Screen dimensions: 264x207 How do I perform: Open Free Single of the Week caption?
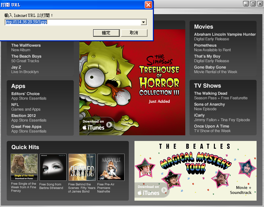[24, 187]
